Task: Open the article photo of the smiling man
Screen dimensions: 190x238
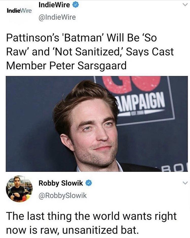Action: click(x=97, y=124)
